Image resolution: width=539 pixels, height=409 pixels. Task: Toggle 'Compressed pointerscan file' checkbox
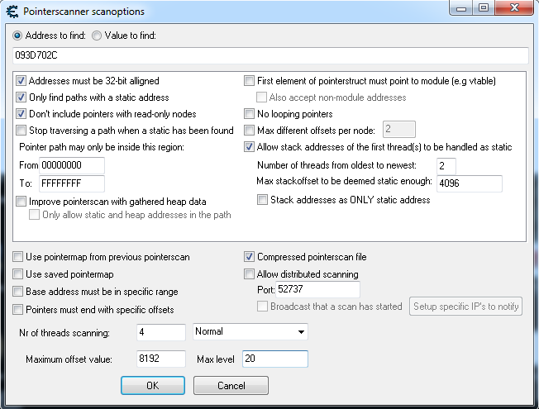click(250, 257)
